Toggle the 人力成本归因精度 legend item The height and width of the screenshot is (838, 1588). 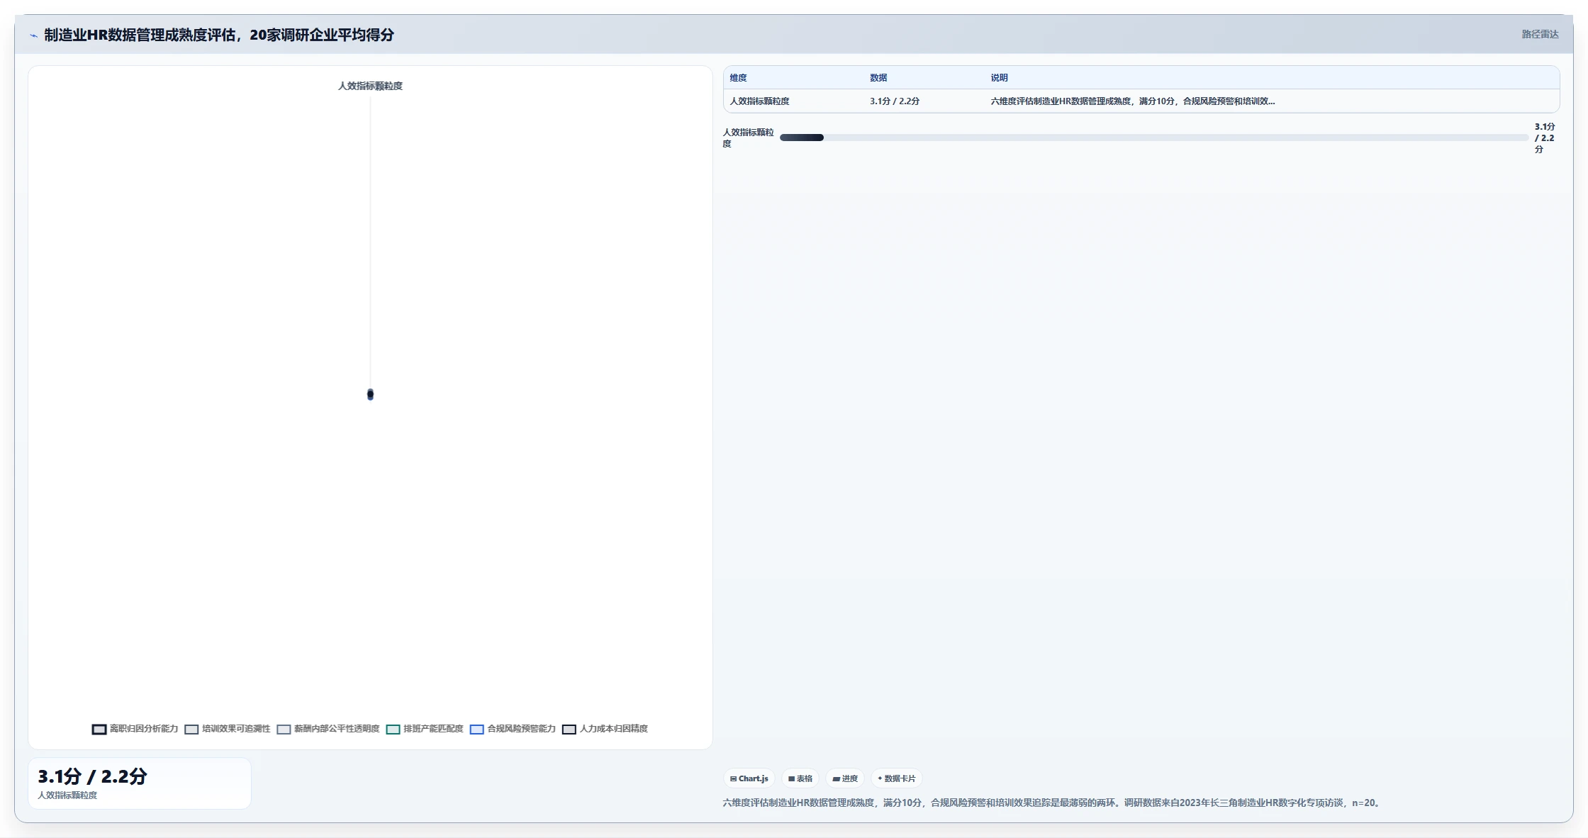[605, 729]
